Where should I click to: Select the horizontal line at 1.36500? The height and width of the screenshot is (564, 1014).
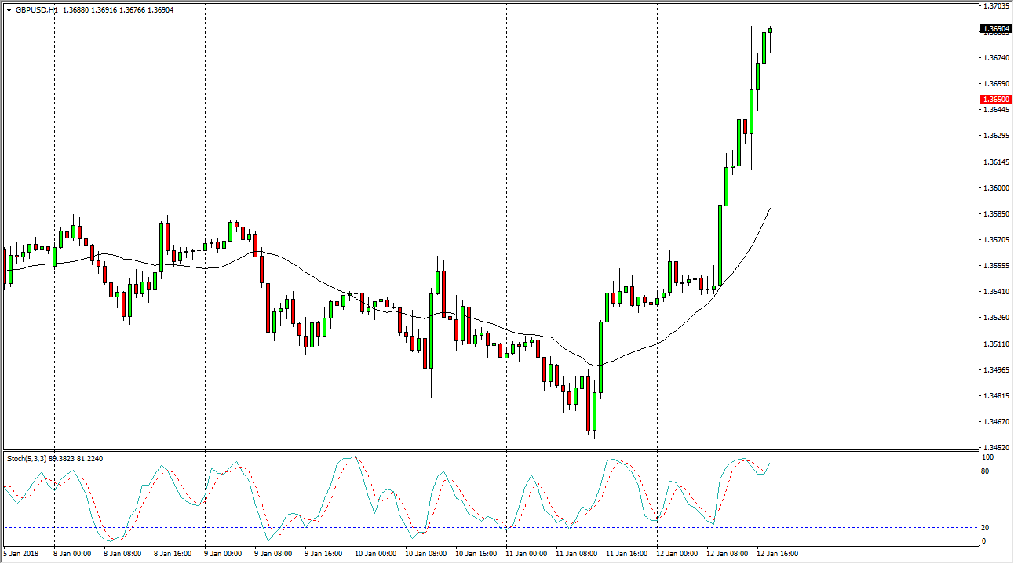tap(471, 100)
